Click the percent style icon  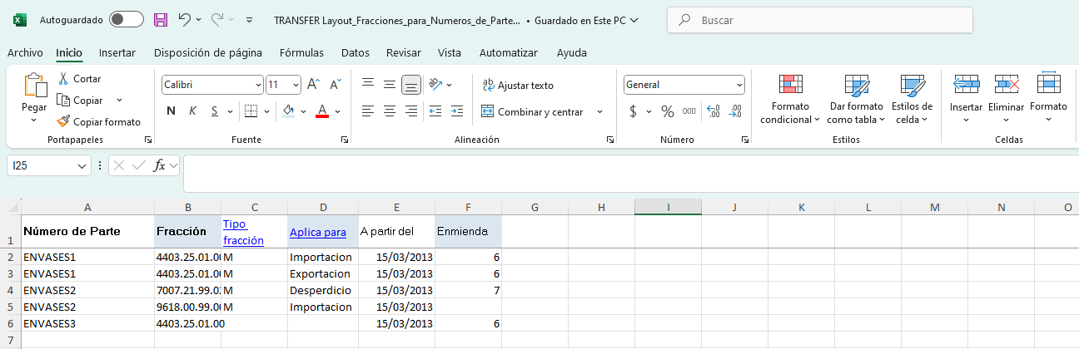667,111
